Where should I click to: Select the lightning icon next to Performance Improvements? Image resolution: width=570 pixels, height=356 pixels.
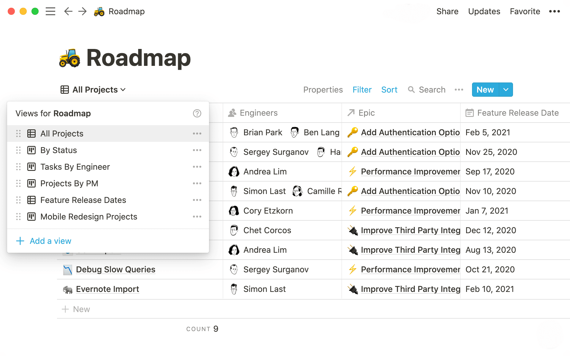352,171
